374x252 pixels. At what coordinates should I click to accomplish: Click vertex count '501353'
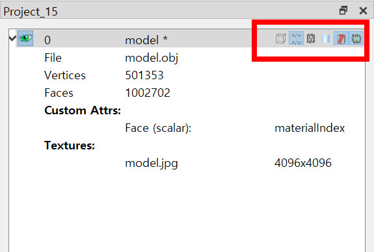pyautogui.click(x=144, y=75)
